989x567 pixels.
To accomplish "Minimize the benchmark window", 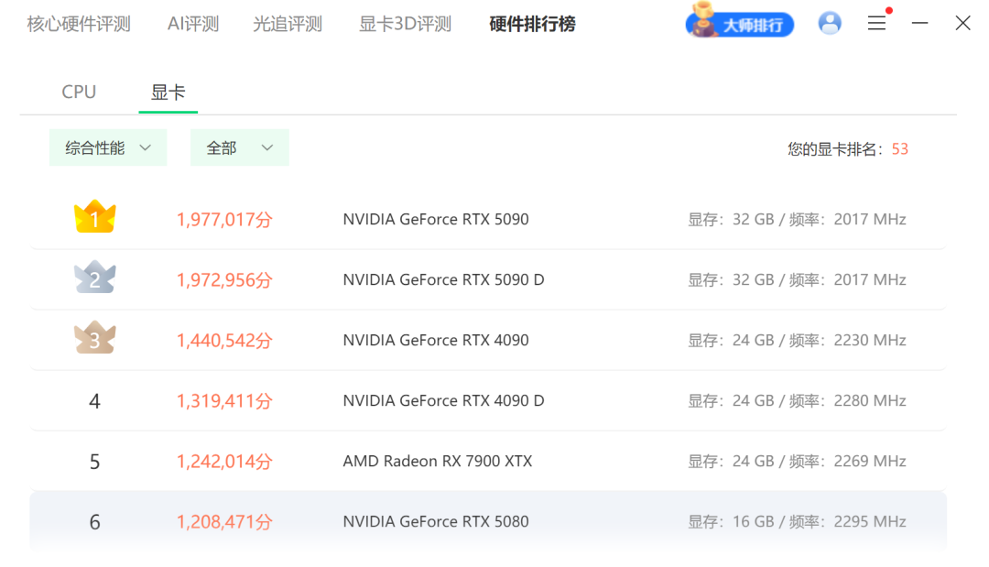I will click(x=919, y=23).
